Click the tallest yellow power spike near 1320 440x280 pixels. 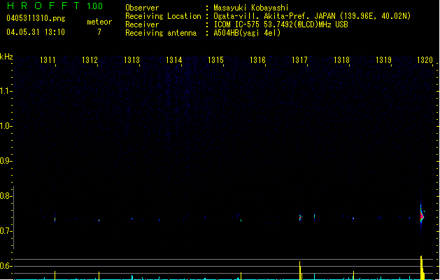pos(422,267)
